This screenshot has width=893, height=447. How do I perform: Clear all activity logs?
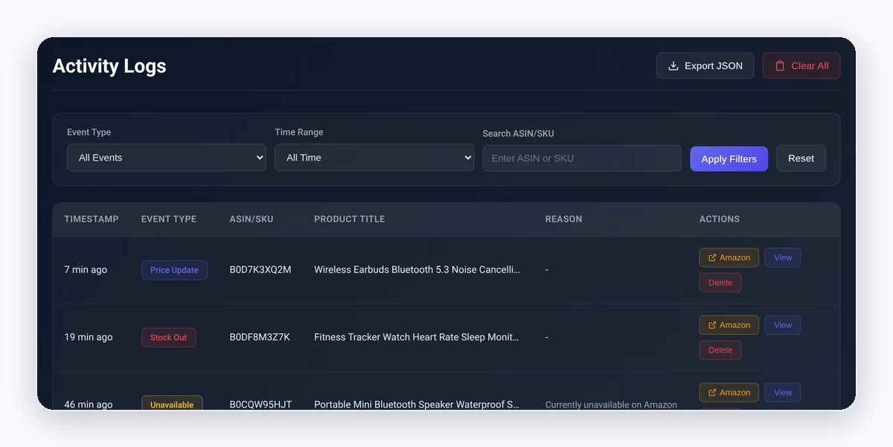pyautogui.click(x=801, y=65)
